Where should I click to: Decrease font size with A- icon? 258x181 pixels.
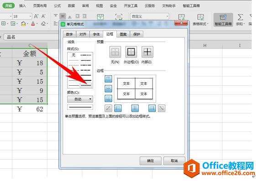click(43, 16)
